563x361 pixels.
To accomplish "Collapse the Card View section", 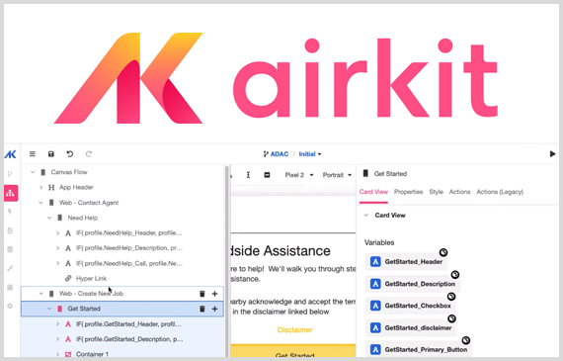I will point(366,215).
